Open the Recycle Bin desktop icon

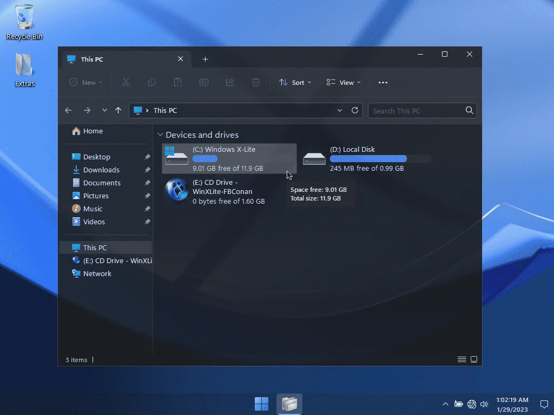[24, 22]
